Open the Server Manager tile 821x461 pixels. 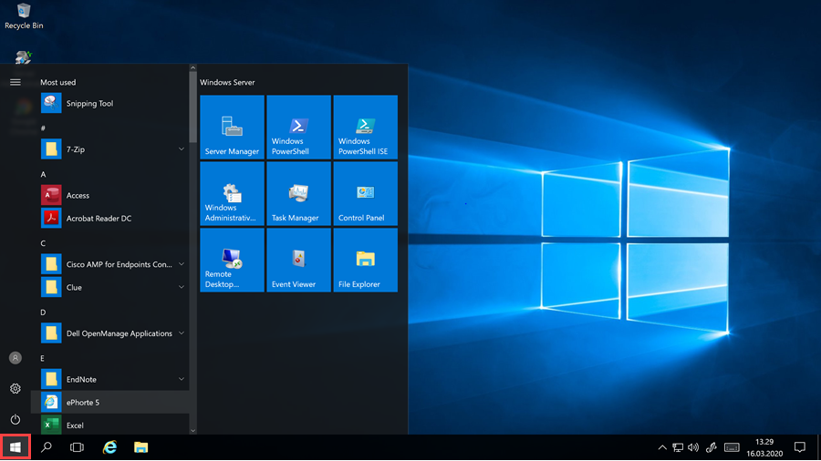tap(232, 127)
